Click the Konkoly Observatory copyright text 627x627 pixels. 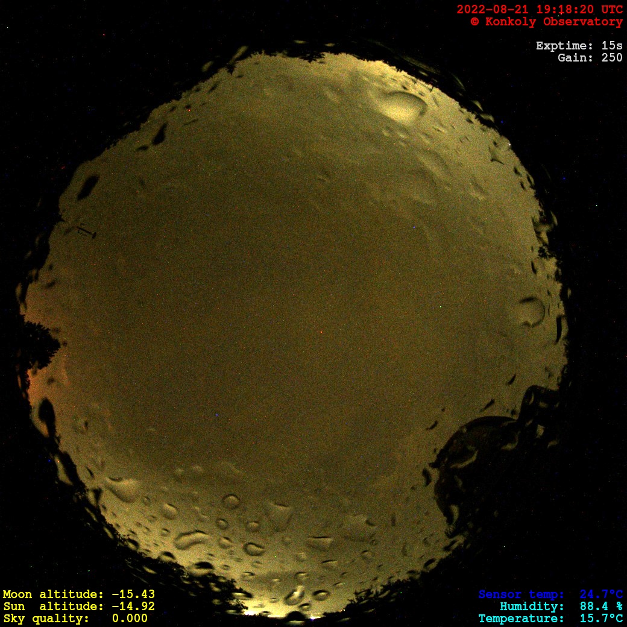[546, 22]
